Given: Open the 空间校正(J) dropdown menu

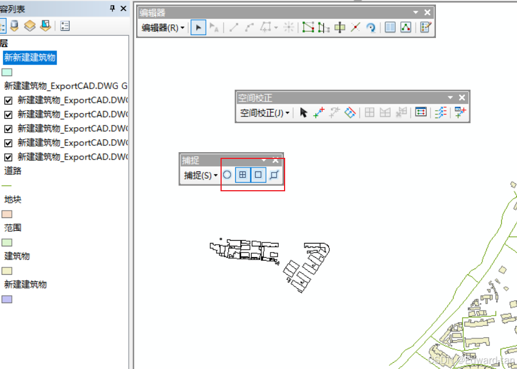Looking at the screenshot, I should pyautogui.click(x=265, y=113).
